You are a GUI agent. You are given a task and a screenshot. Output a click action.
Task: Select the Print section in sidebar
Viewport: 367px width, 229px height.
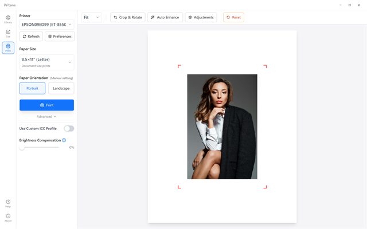tap(8, 48)
